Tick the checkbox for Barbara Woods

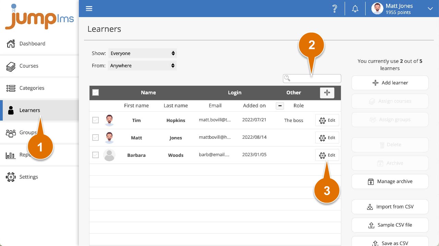(96, 155)
